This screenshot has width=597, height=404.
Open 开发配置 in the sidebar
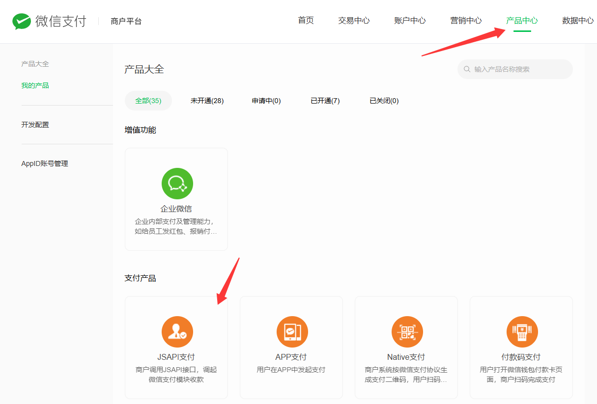(35, 125)
